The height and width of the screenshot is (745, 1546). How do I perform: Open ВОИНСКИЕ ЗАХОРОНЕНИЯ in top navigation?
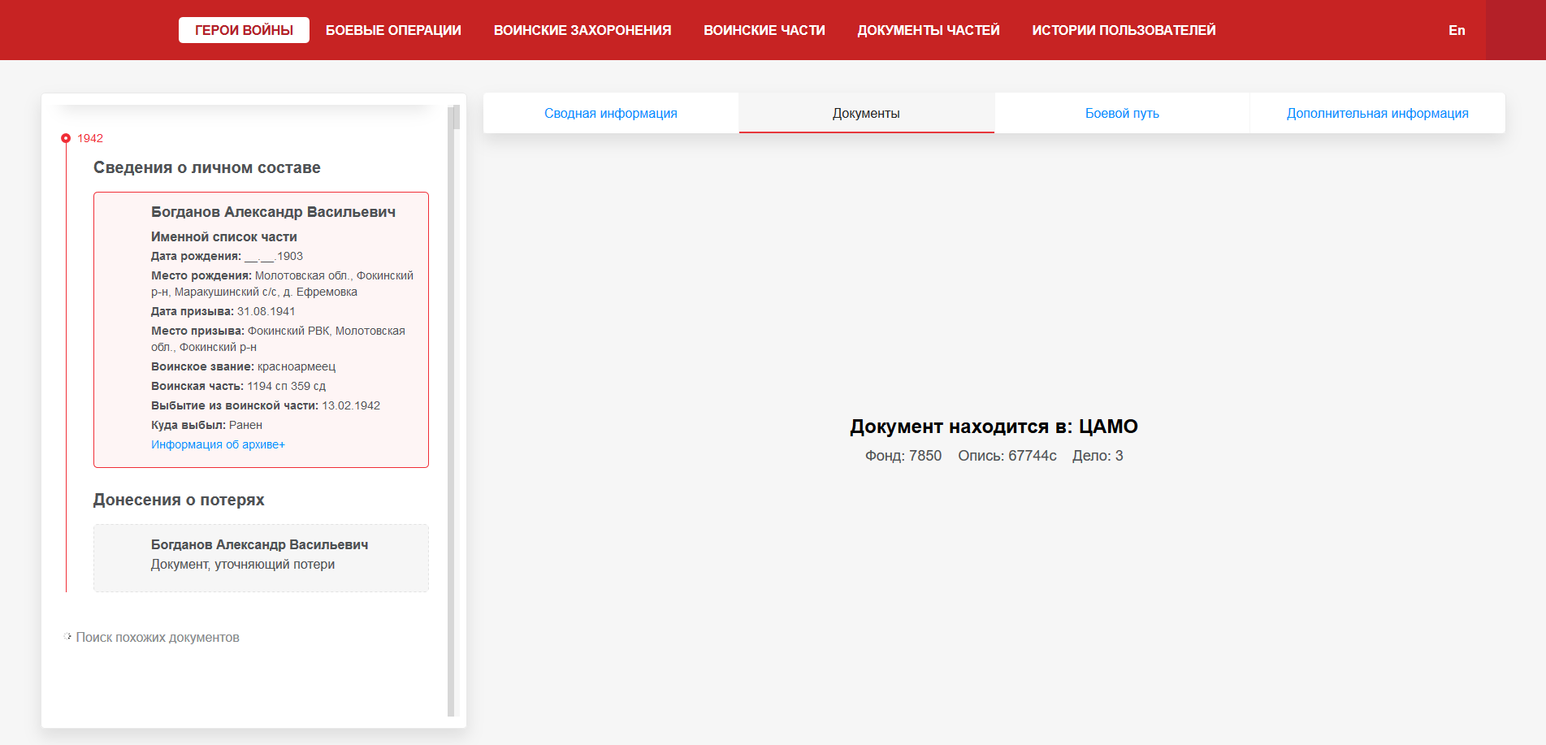582,30
